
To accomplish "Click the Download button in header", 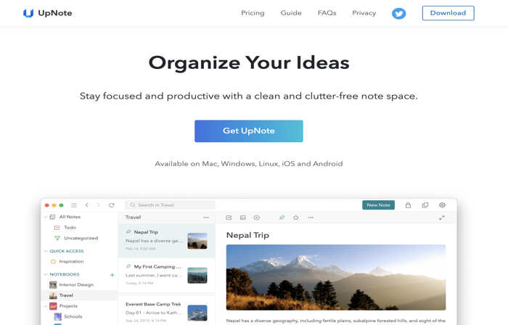I will click(x=448, y=13).
